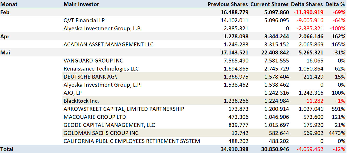Image resolution: width=347 pixels, height=153 pixels.
Task: Select the Apr month group row
Action: [6, 36]
